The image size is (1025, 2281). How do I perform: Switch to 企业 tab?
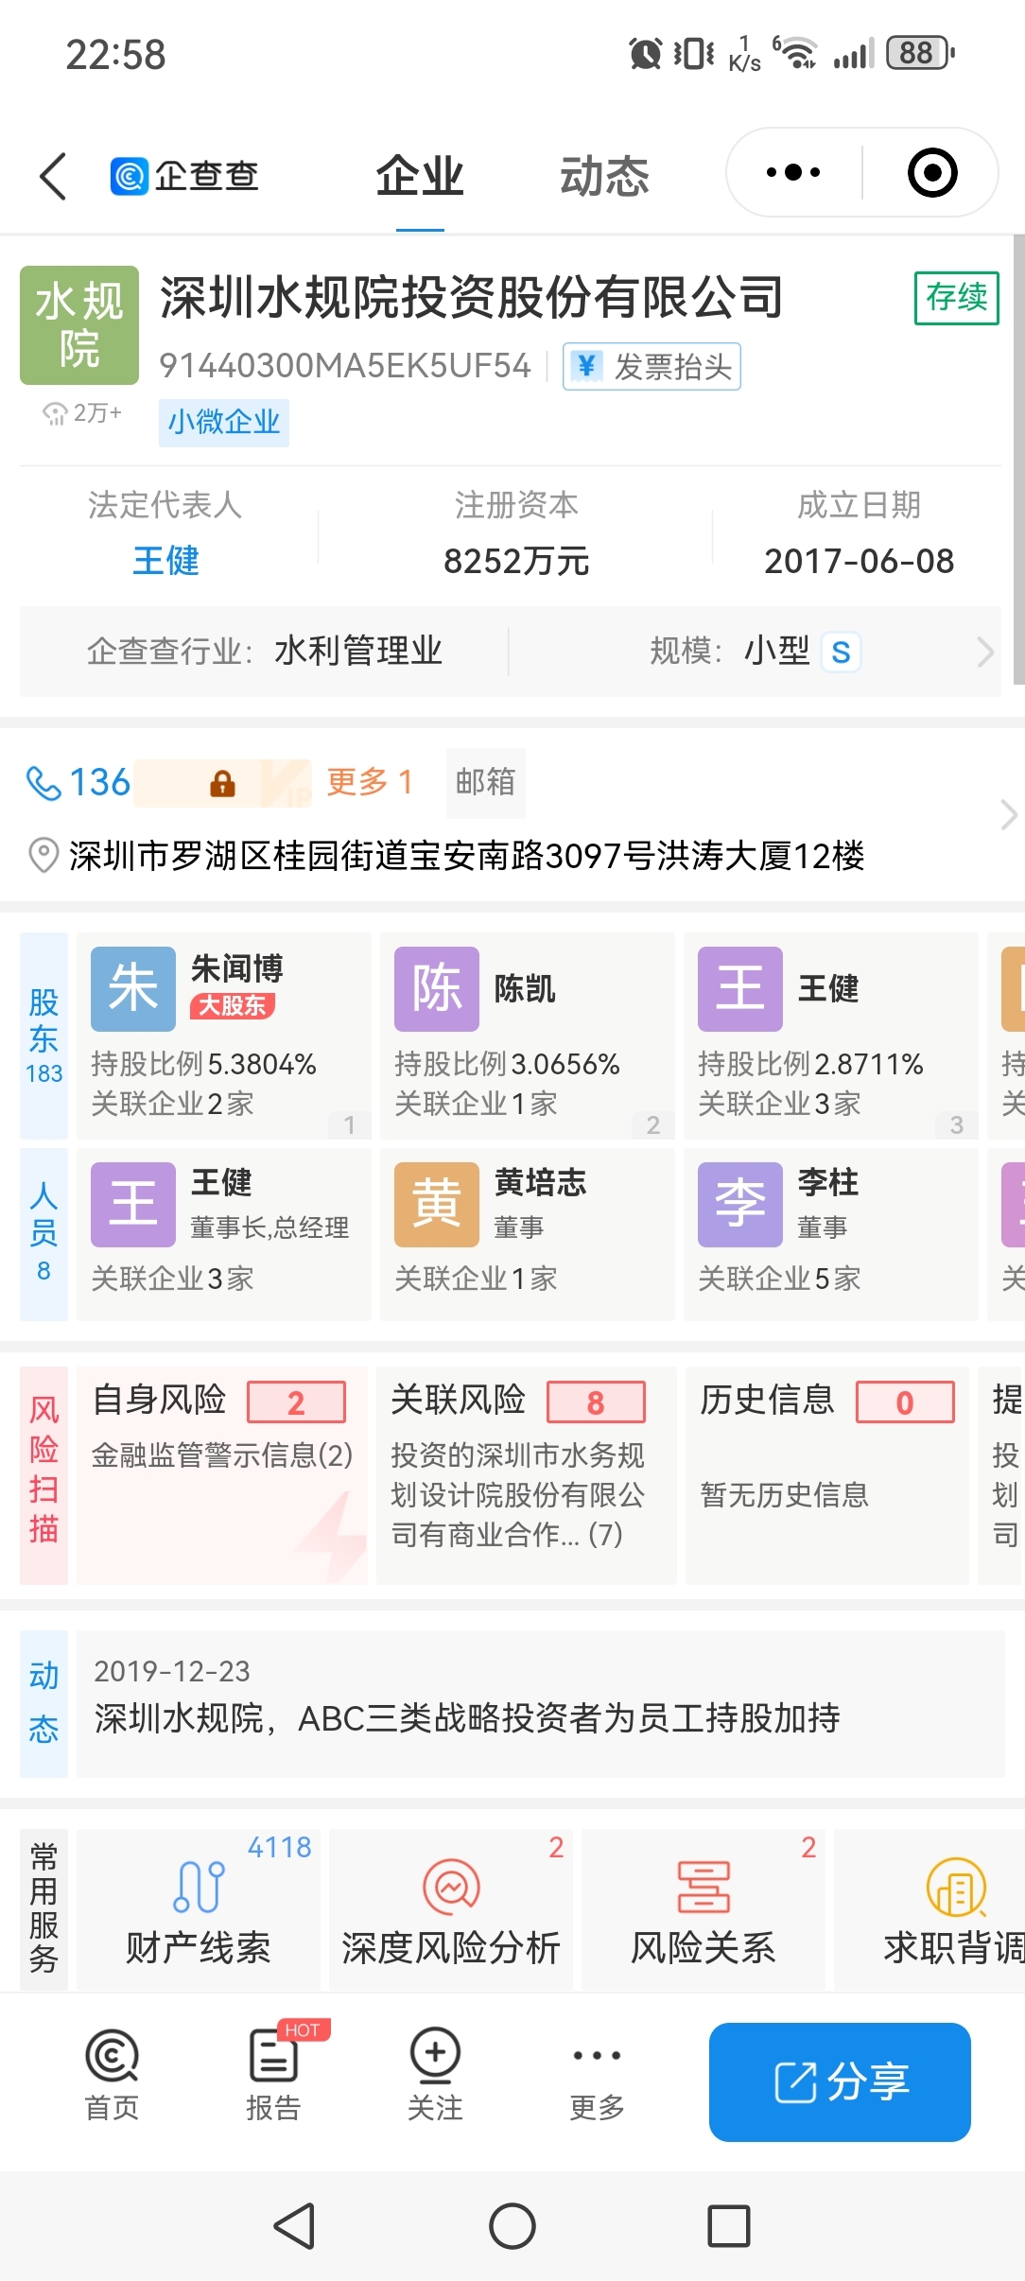coord(420,177)
